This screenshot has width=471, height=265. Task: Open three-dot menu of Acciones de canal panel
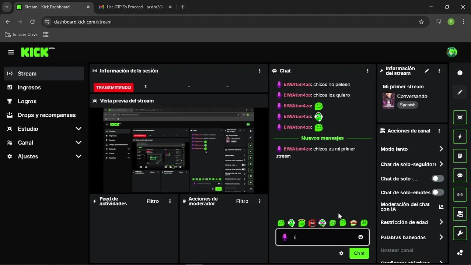pos(439,131)
